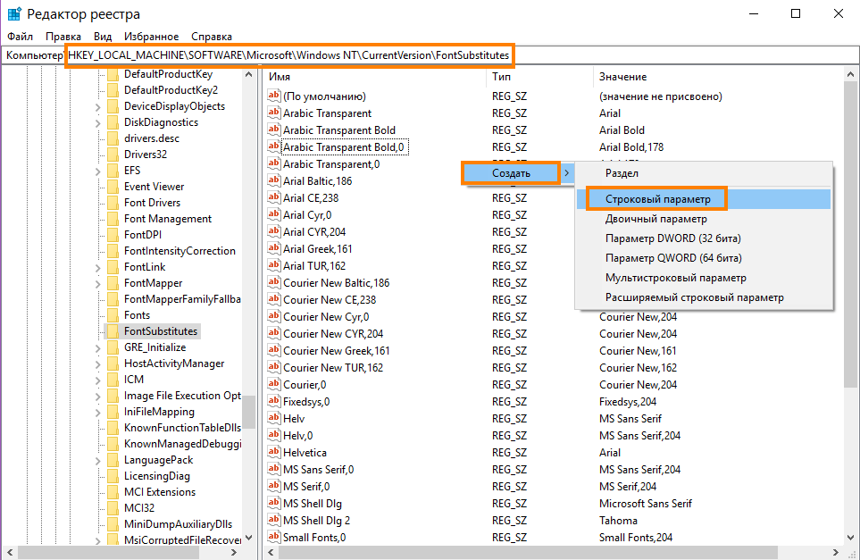Image resolution: width=860 pixels, height=560 pixels.
Task: Expand the LanguagePack key
Action: click(x=97, y=461)
